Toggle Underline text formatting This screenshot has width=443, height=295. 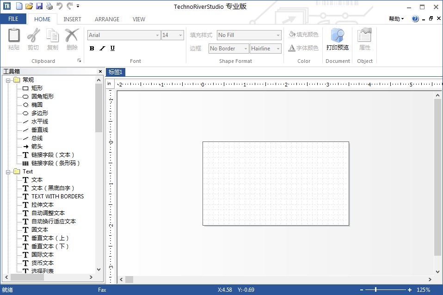112,49
